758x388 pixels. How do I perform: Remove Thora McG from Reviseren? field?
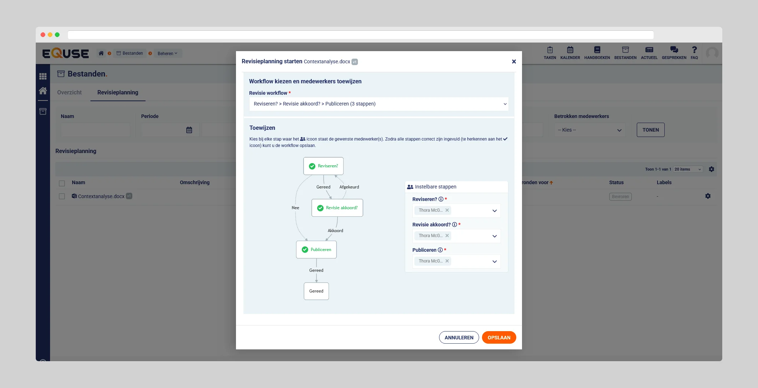447,210
